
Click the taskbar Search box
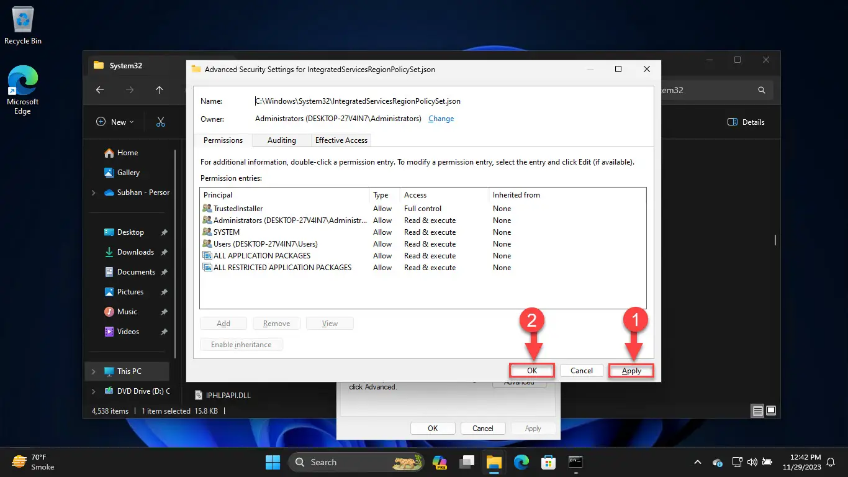pos(356,462)
